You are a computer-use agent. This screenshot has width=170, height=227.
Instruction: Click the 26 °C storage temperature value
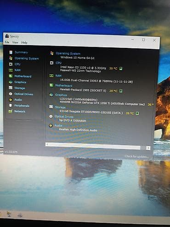(130, 113)
